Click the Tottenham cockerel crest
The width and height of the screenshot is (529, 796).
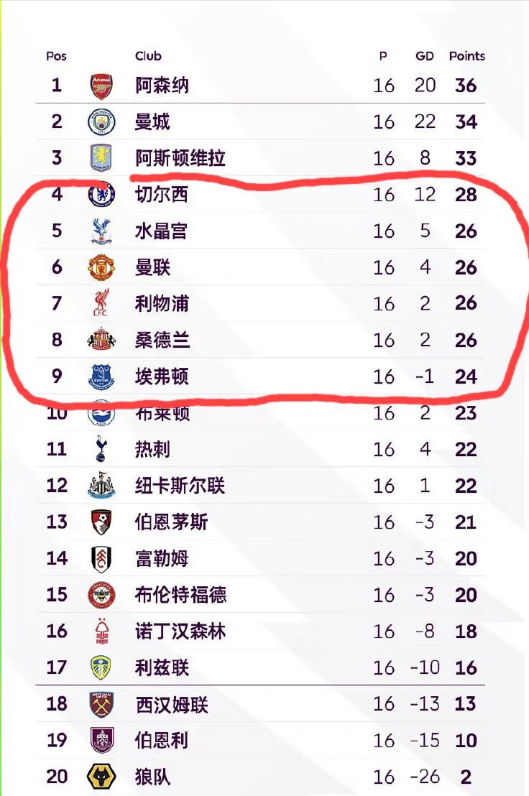(101, 449)
